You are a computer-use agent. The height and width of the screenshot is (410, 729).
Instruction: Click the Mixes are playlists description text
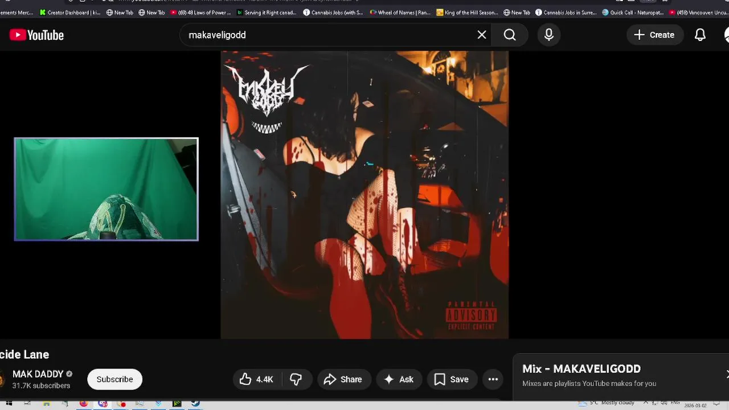589,384
